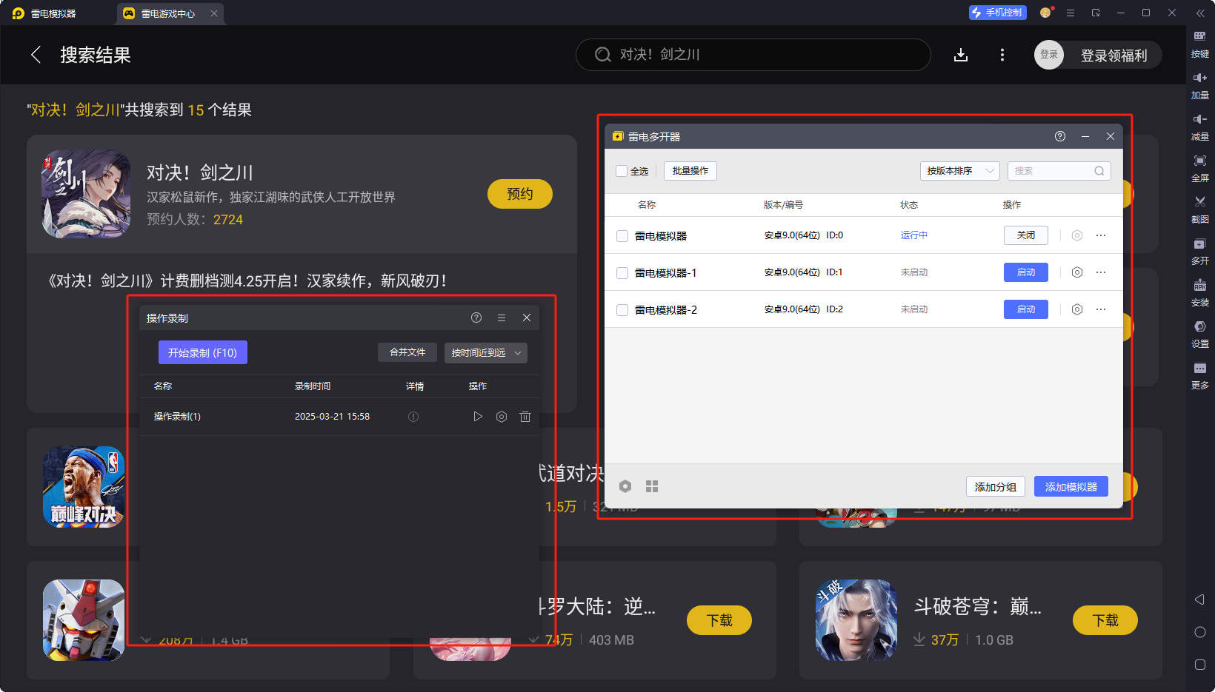Switch multi-opener to grid view icon
The width and height of the screenshot is (1215, 692).
point(652,486)
